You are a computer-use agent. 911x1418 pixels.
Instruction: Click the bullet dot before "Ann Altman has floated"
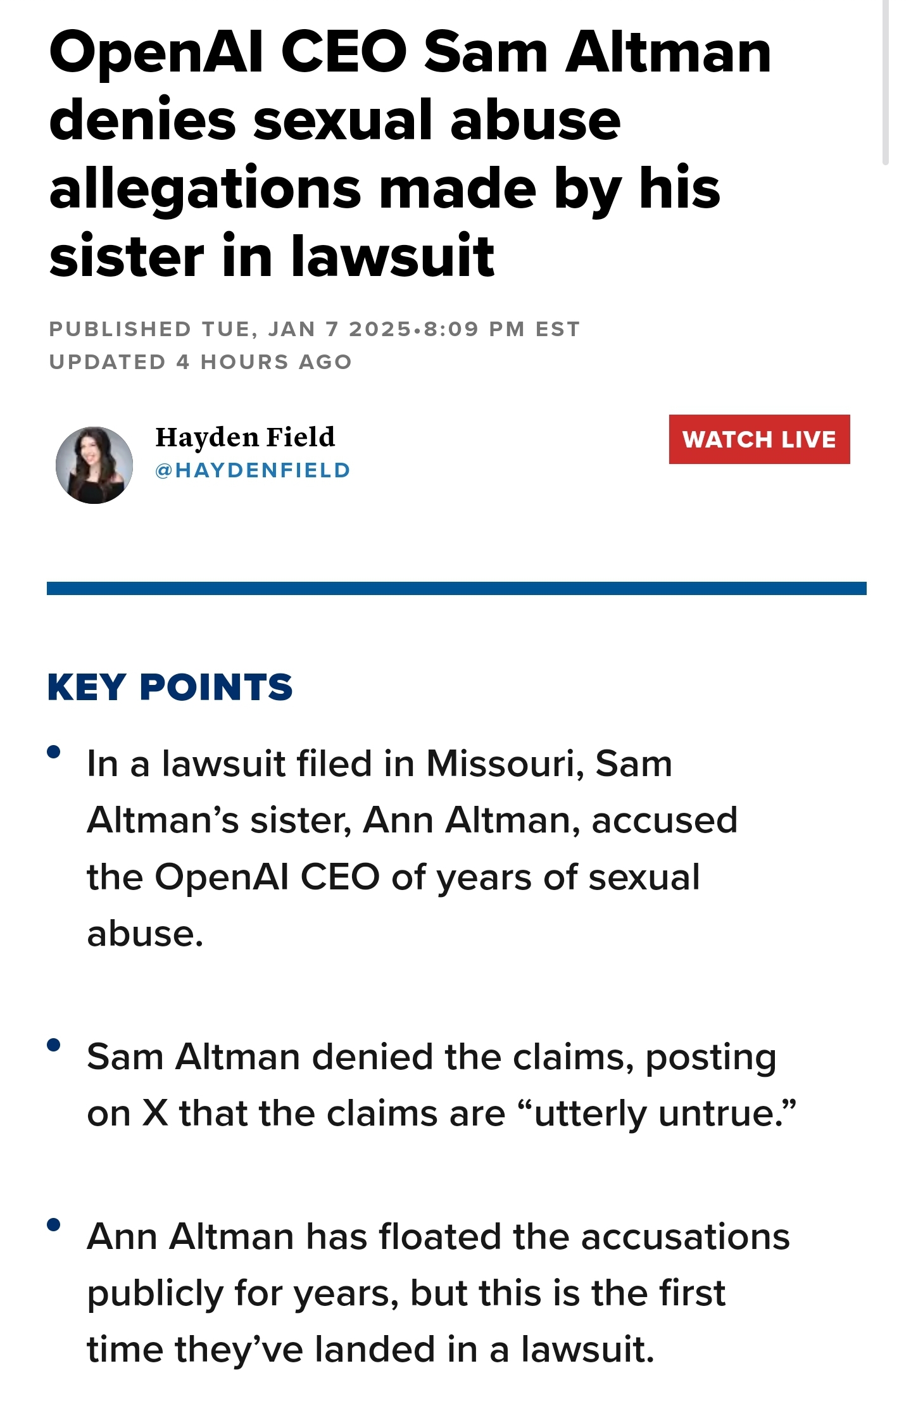click(54, 1224)
